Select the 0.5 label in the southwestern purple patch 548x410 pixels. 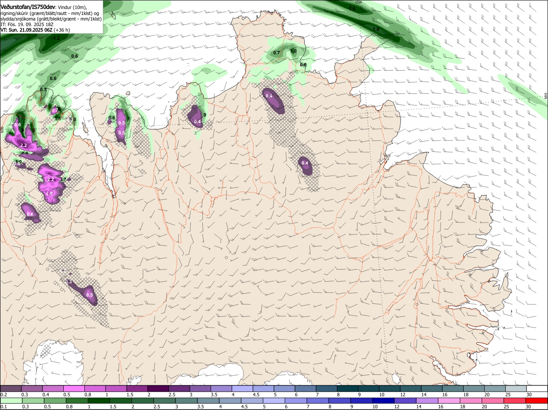89,295
